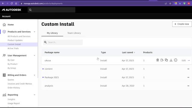Screen dimensions: 192x108
Task: Open Quotes under Billing
Action: click(11, 80)
